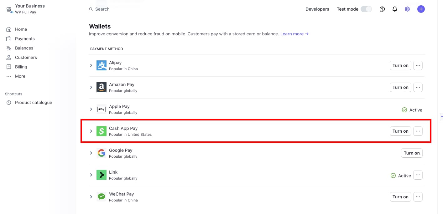Select the WeChat Pay icon
443x214 pixels.
(x=101, y=197)
